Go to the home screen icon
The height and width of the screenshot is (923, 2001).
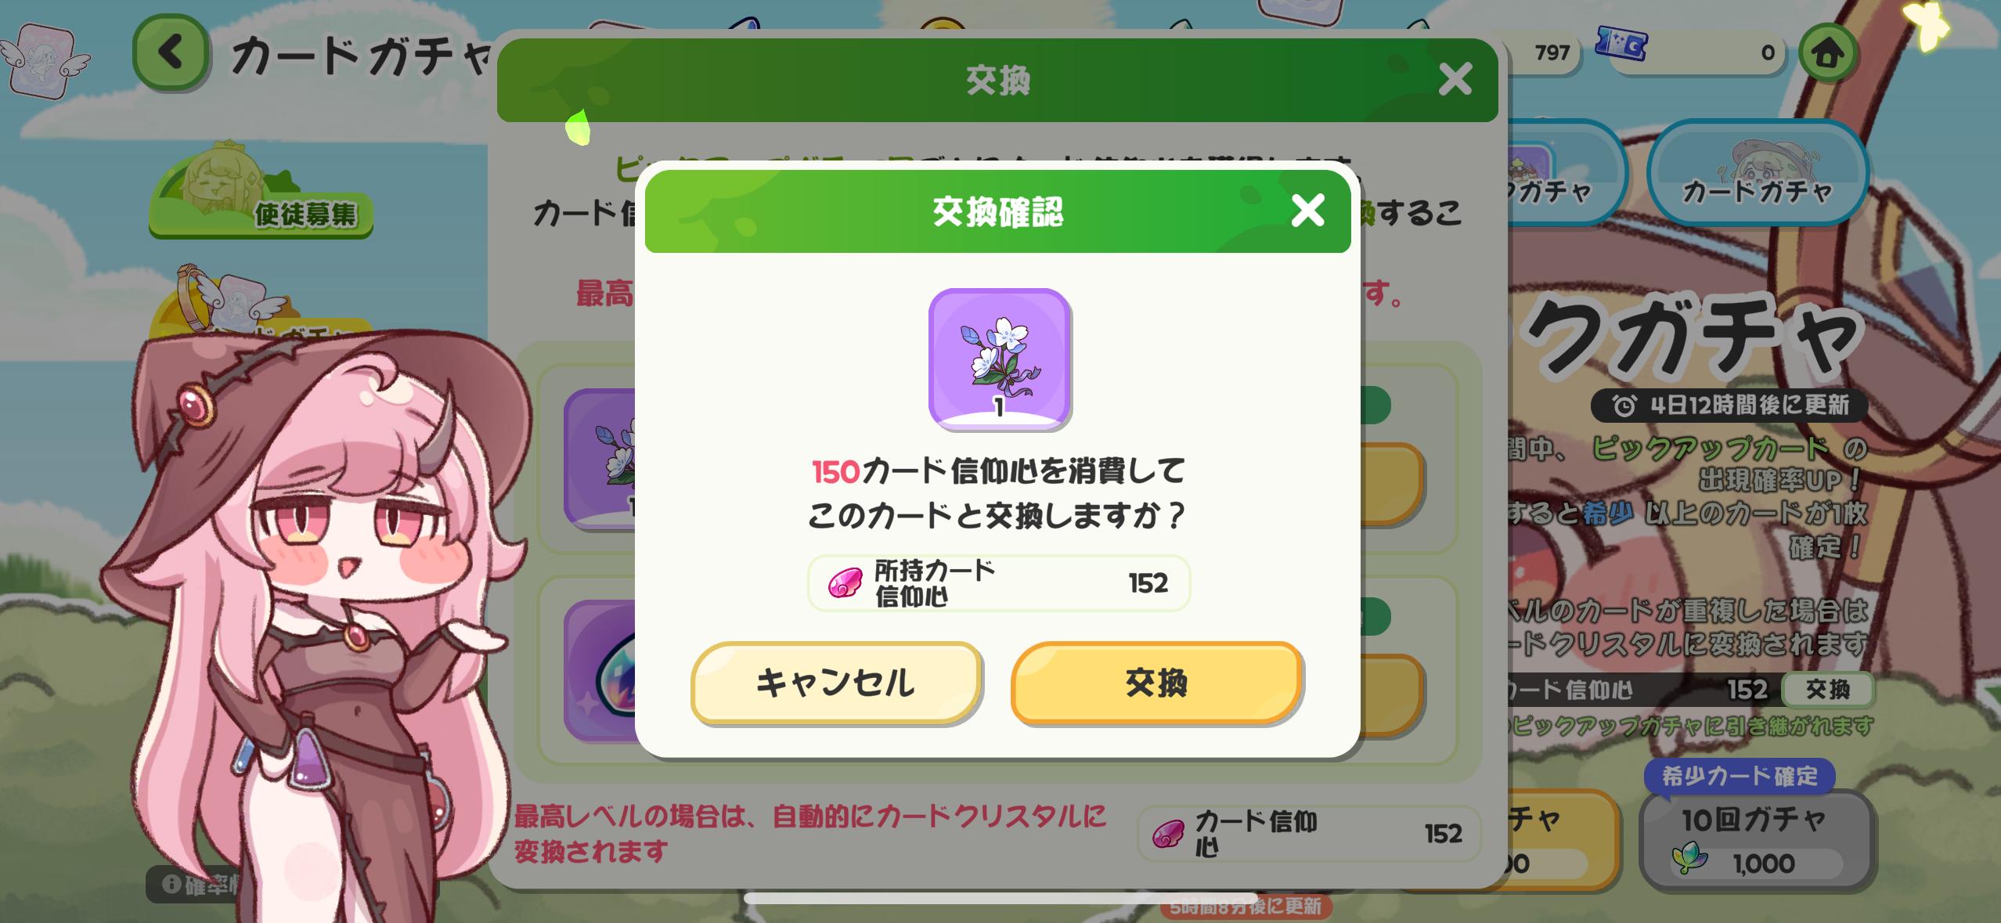pyautogui.click(x=1828, y=53)
